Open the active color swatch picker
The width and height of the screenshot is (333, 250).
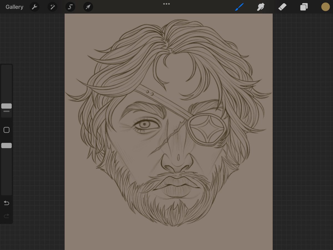[x=326, y=7]
